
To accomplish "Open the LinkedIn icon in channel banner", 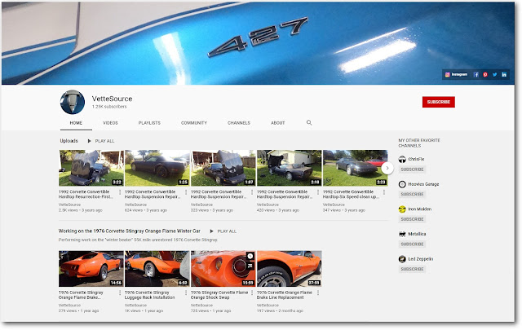I will (504, 74).
